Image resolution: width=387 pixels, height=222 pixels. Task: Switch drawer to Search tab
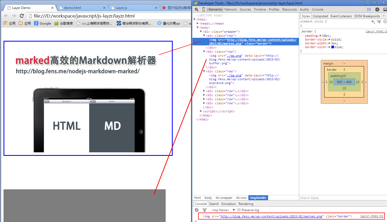tap(214, 204)
